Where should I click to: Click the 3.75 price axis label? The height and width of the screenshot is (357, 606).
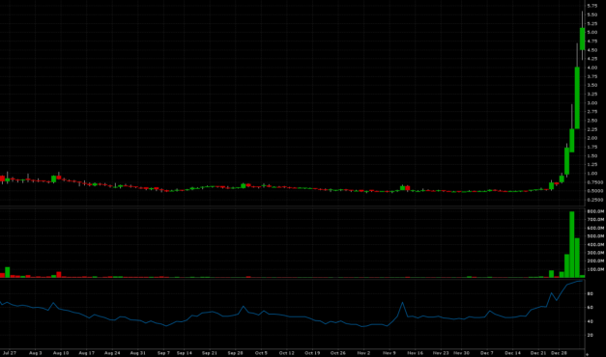(592, 76)
